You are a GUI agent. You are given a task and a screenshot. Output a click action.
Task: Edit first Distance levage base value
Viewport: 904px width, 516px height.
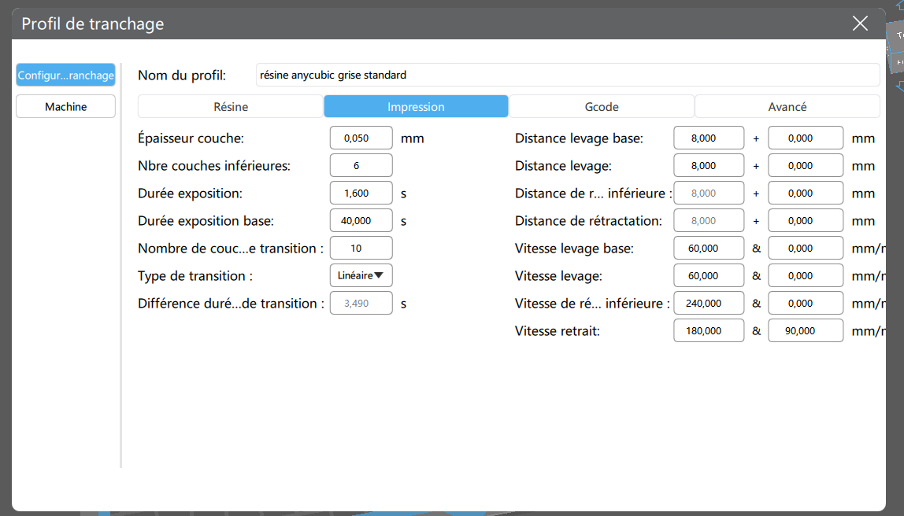click(709, 138)
